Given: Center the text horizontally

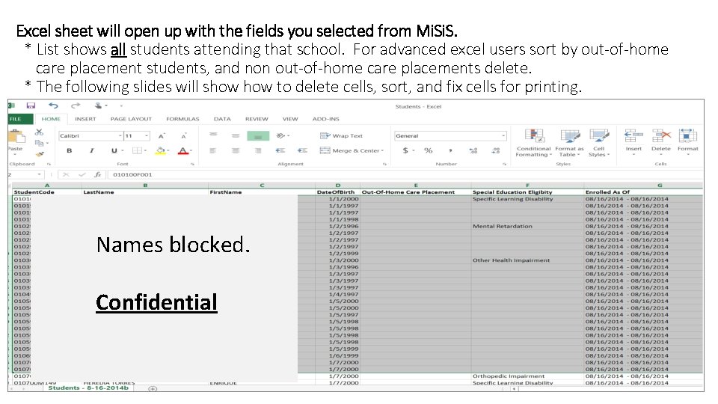Looking at the screenshot, I should coord(236,150).
